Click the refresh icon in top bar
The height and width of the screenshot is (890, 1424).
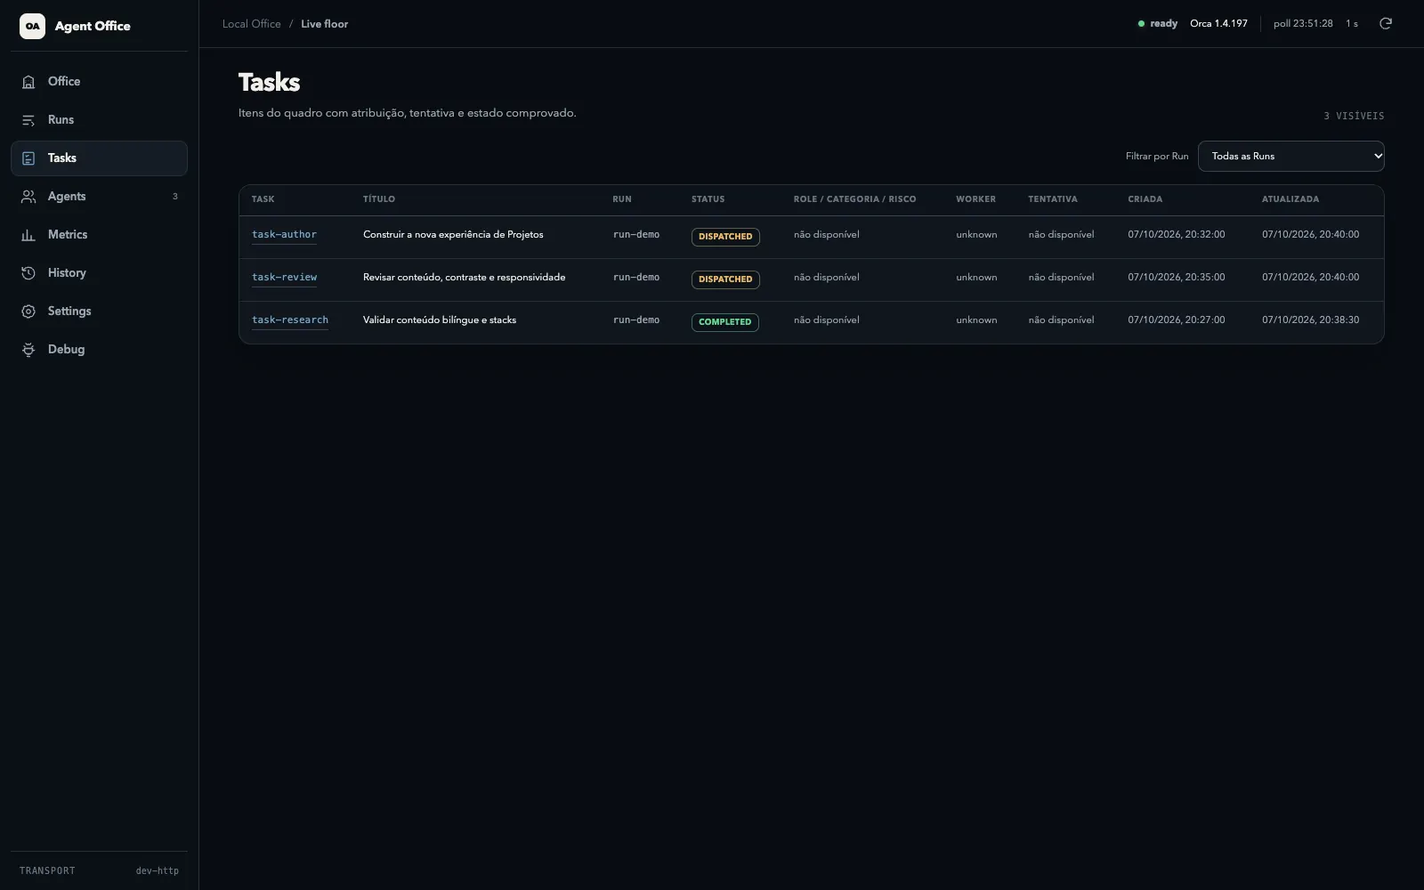[x=1386, y=24]
